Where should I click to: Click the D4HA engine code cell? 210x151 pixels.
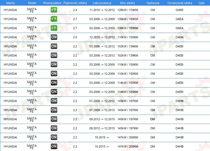tap(179, 37)
